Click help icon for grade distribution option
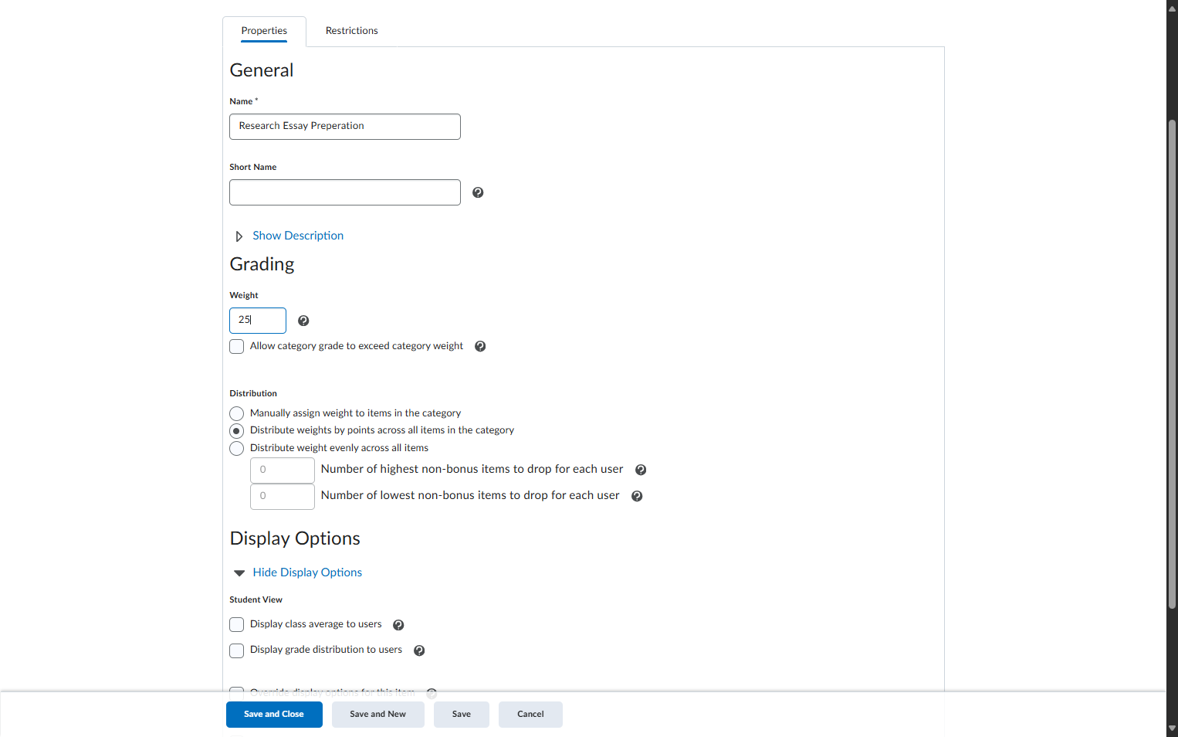This screenshot has width=1178, height=737. (419, 650)
